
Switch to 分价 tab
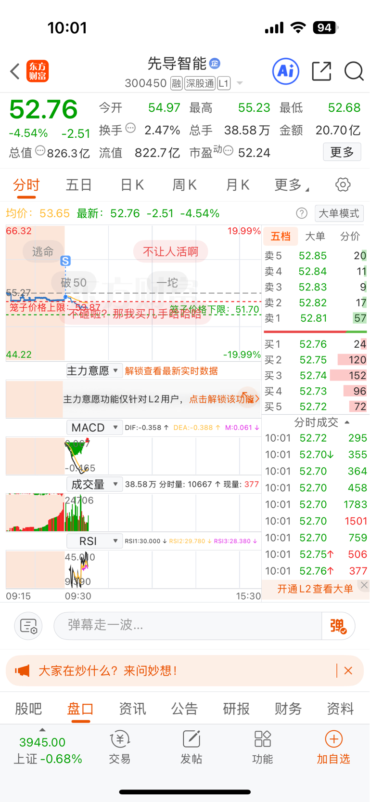pos(350,236)
